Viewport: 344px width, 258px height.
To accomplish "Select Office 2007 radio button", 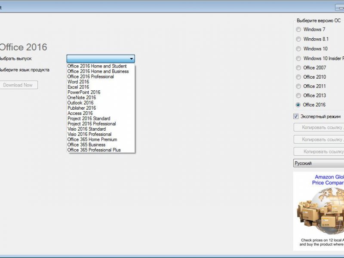I will (298, 68).
